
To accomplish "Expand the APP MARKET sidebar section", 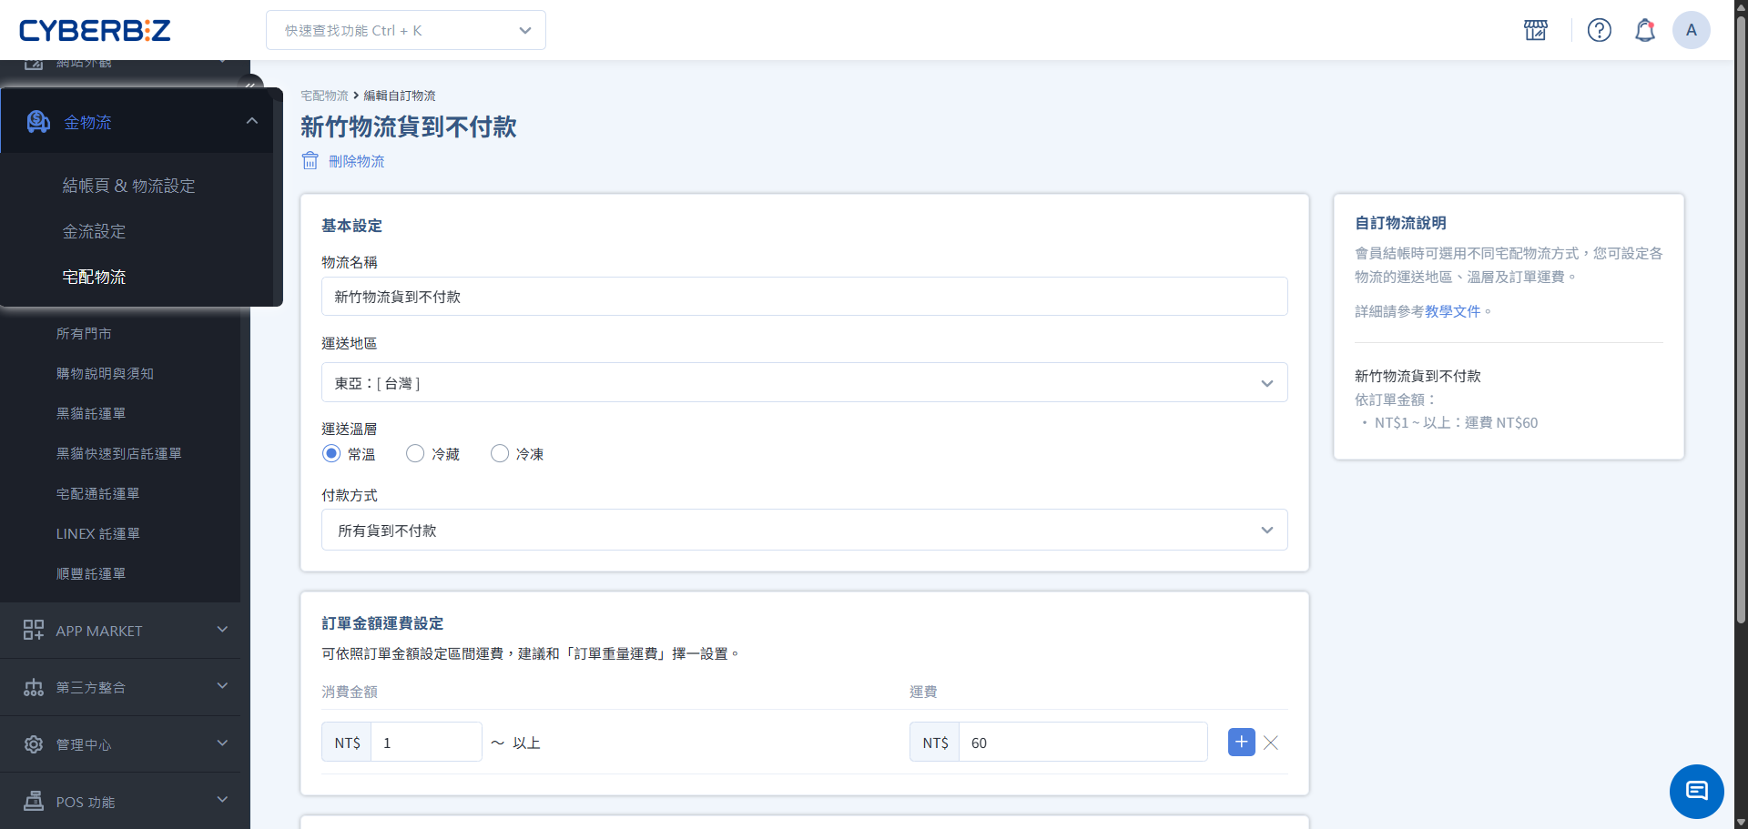I will (125, 631).
